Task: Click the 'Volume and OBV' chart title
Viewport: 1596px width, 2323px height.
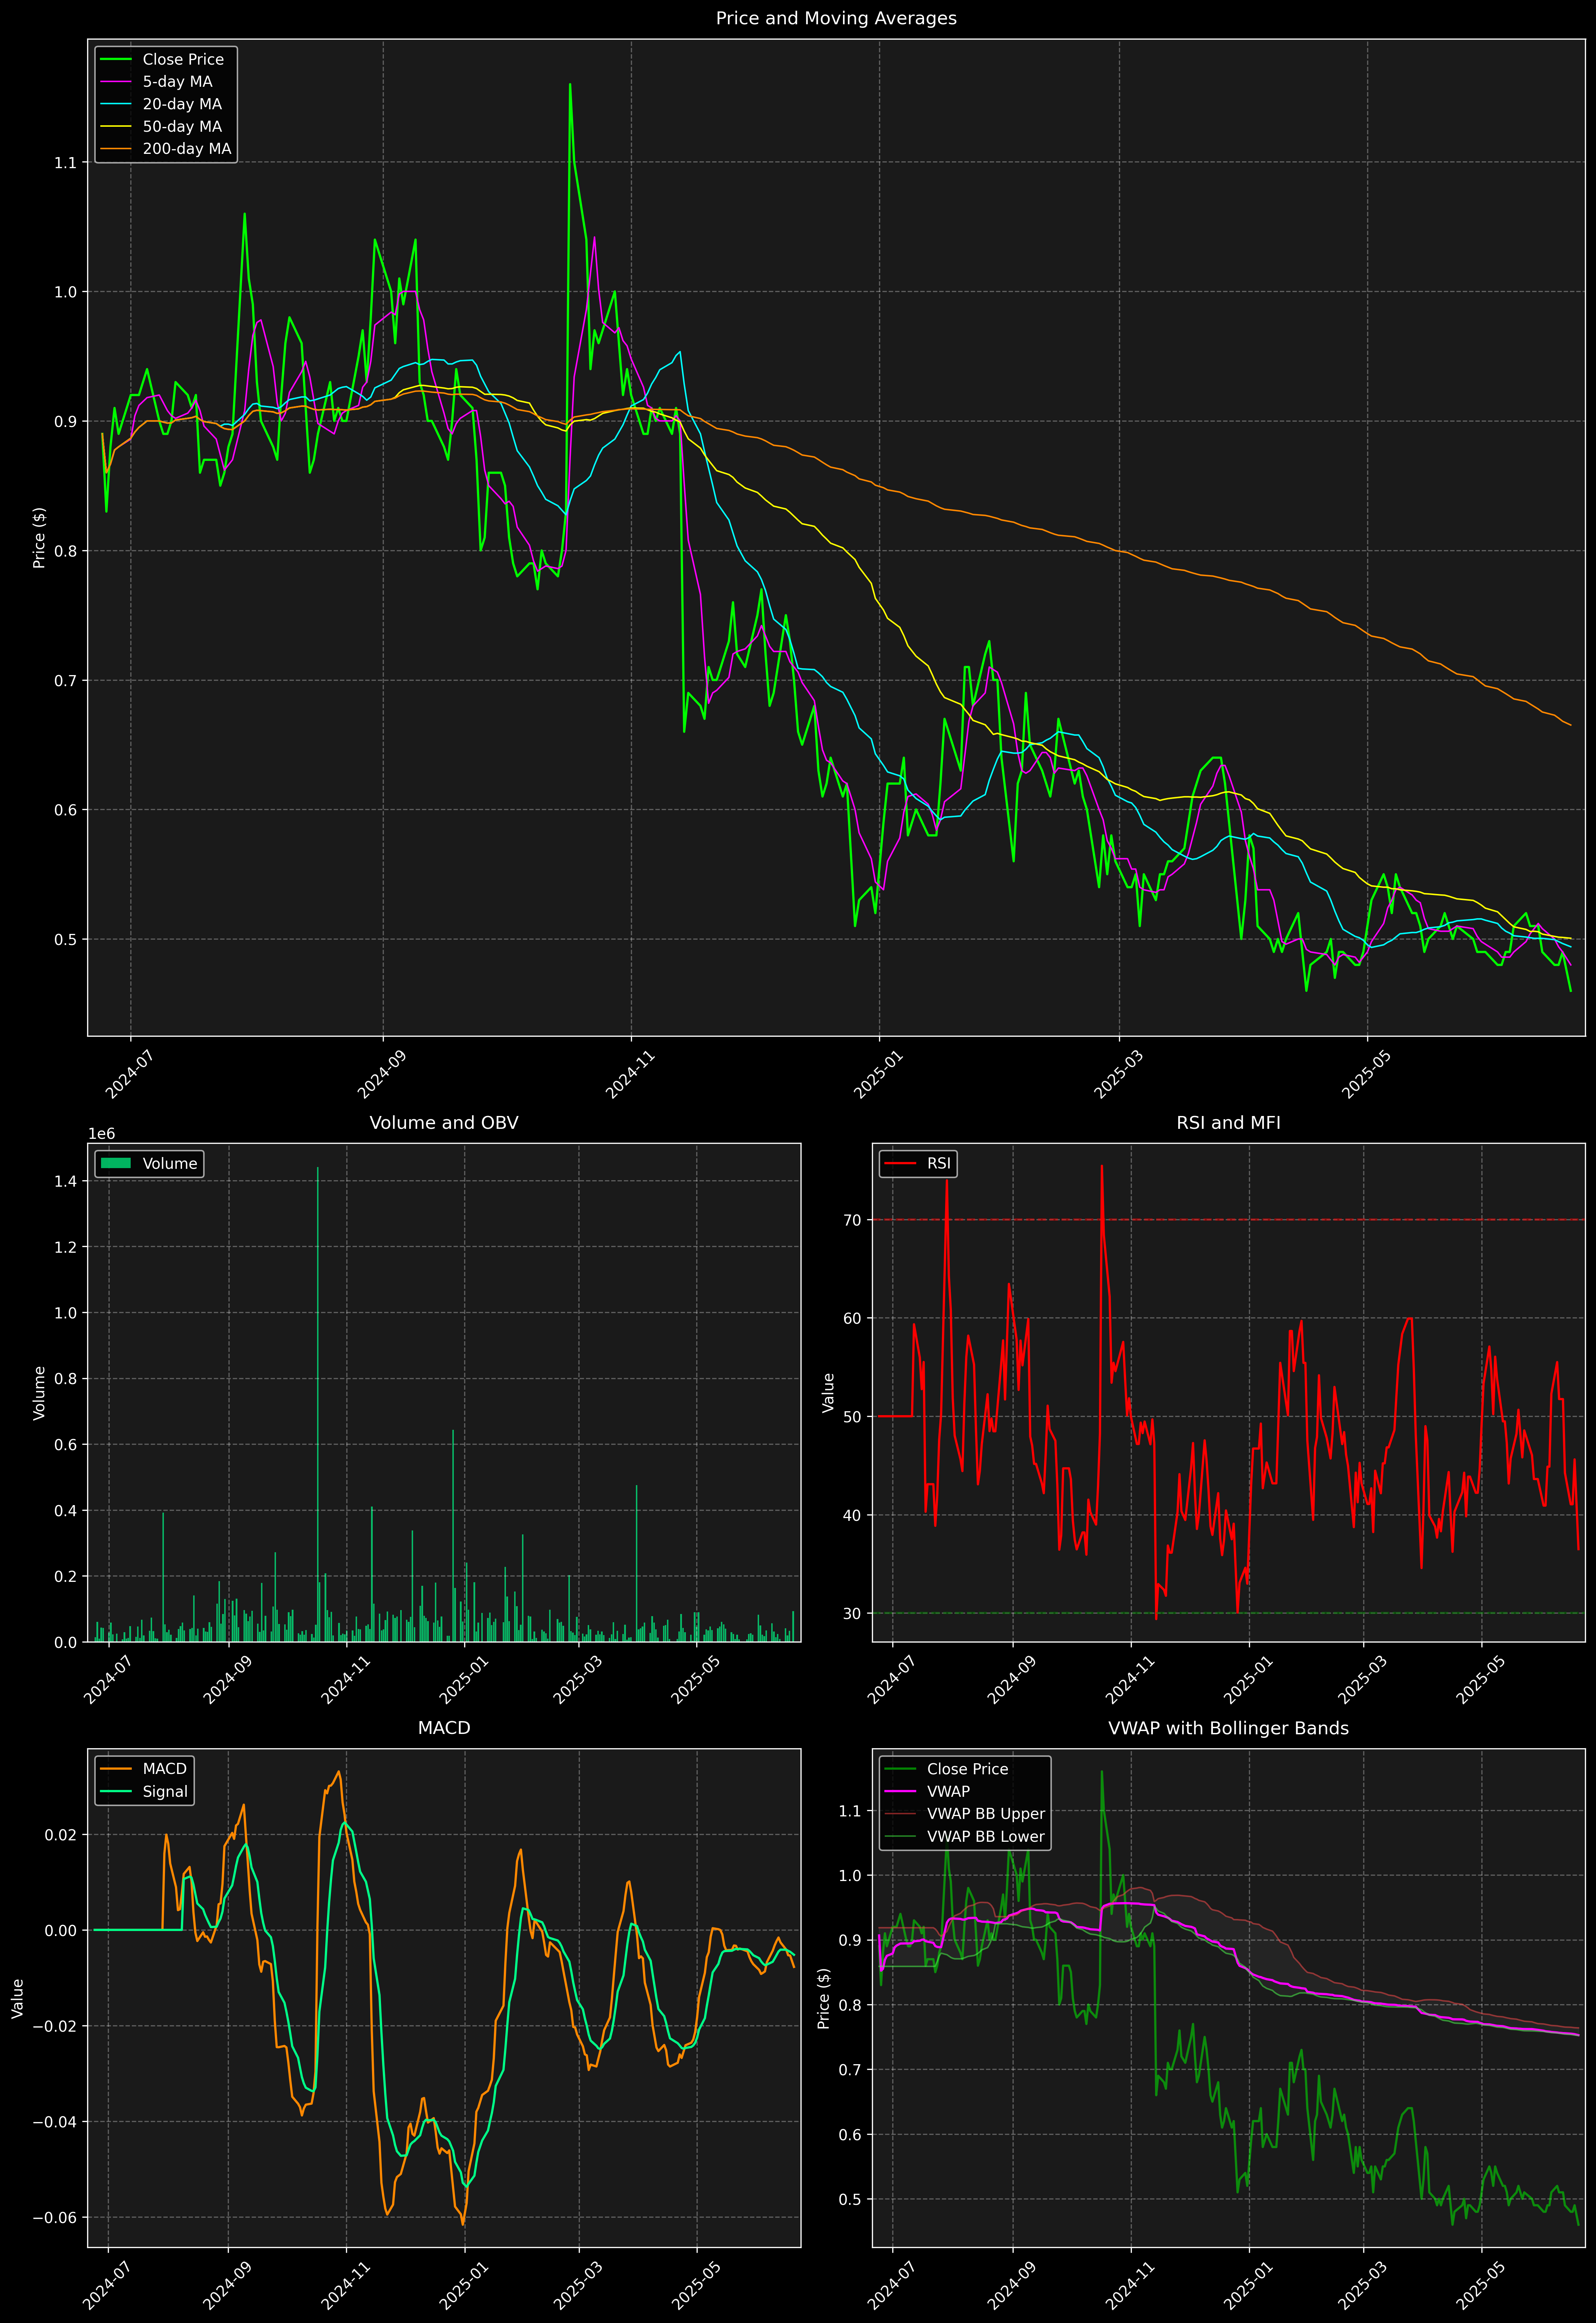Action: 444,1122
